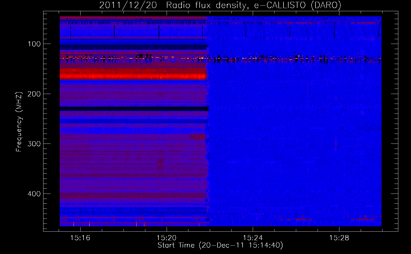Click the '100' frequency tick label
Screen dimensions: 411x254
coord(34,44)
